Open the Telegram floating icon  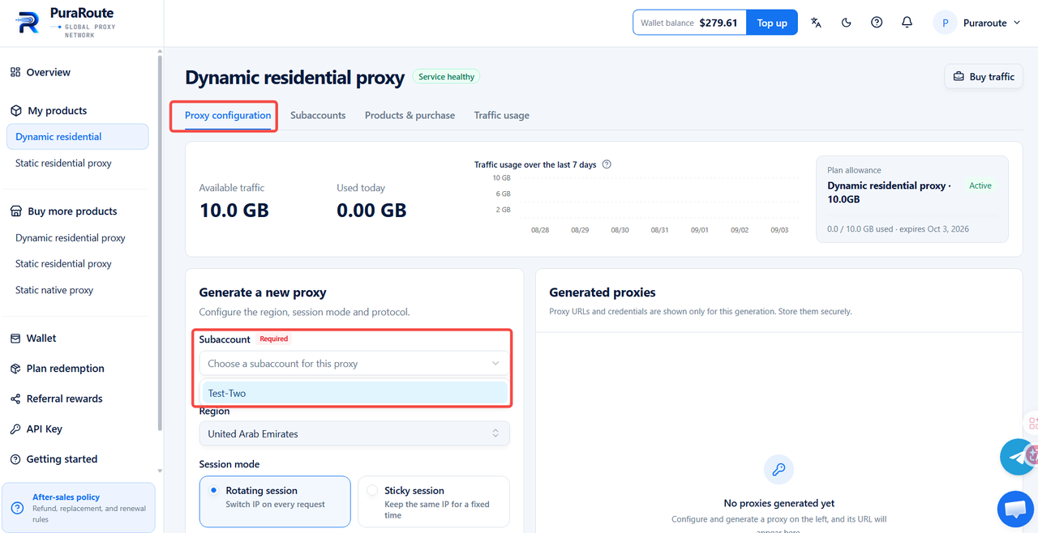1017,456
